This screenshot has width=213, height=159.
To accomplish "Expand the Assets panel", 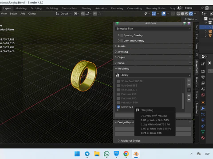I will point(153,46).
